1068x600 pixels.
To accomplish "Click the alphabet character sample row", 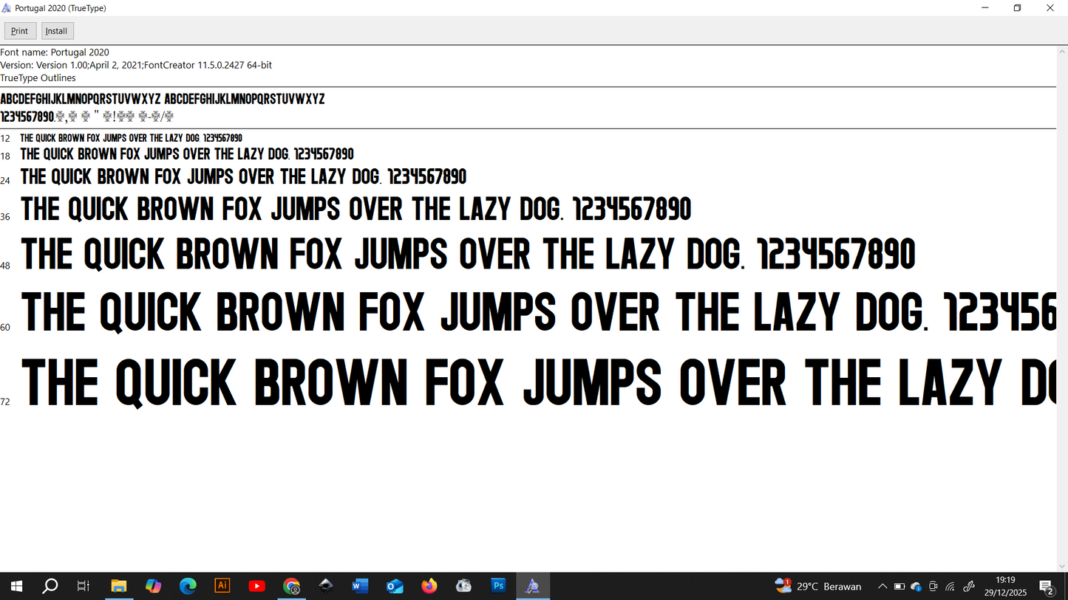I will pyautogui.click(x=162, y=99).
